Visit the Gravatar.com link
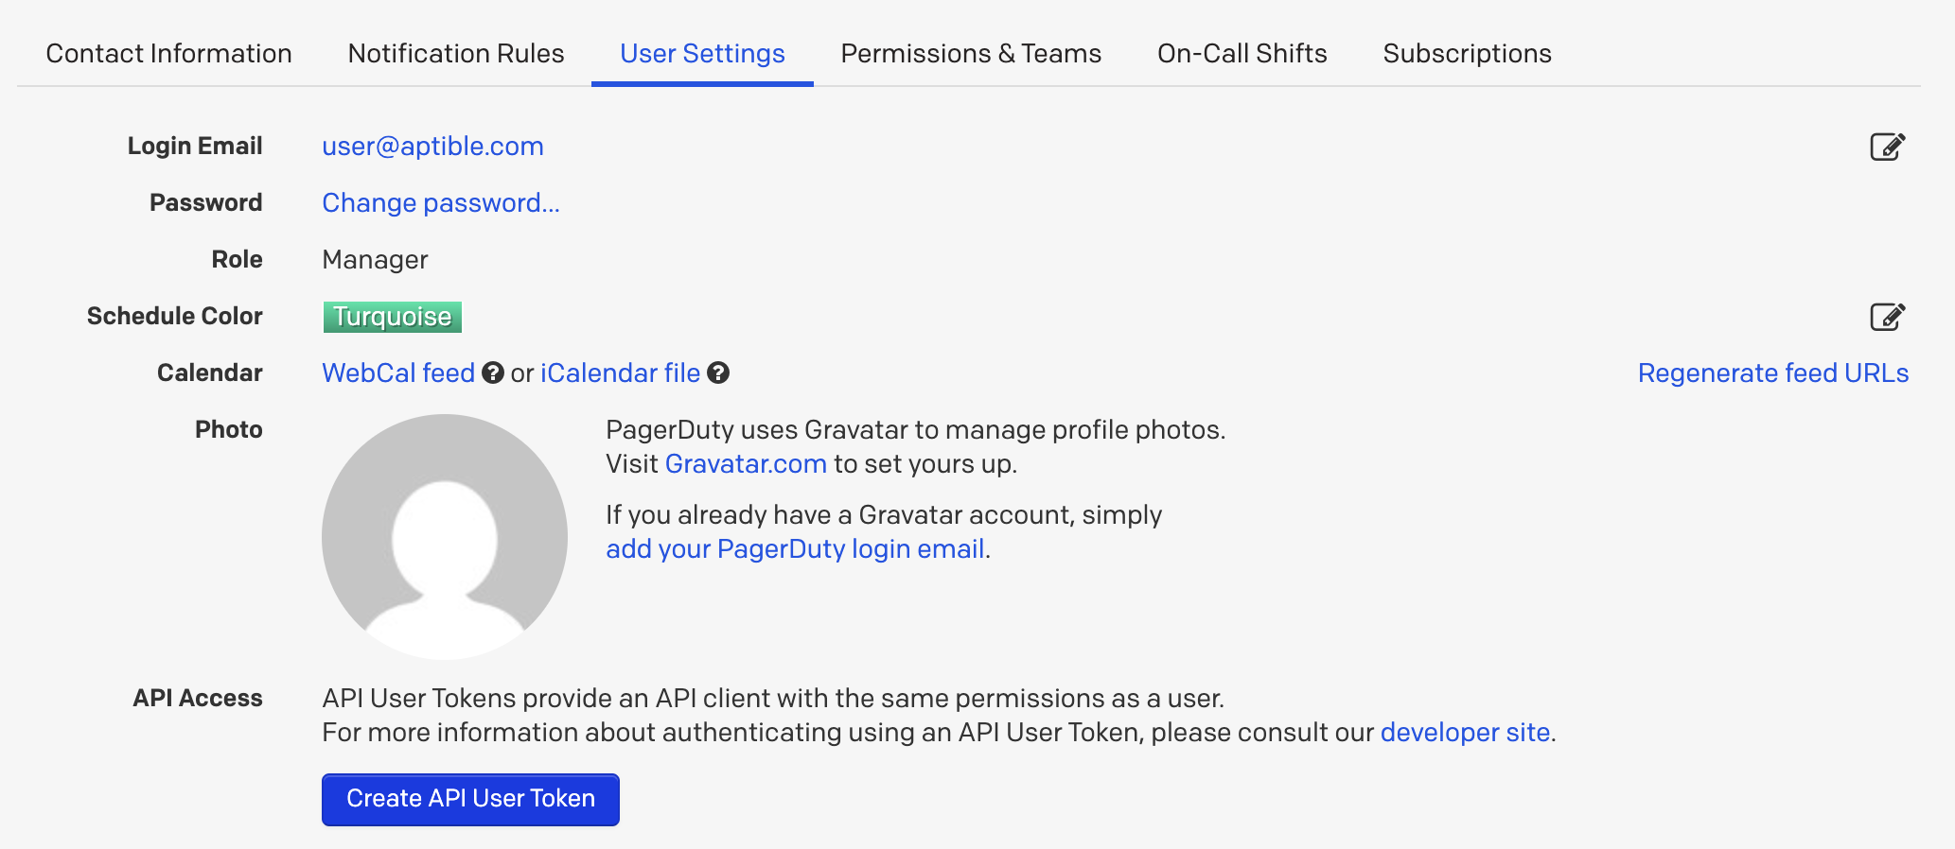Screen dimensions: 1955x849 coord(746,464)
